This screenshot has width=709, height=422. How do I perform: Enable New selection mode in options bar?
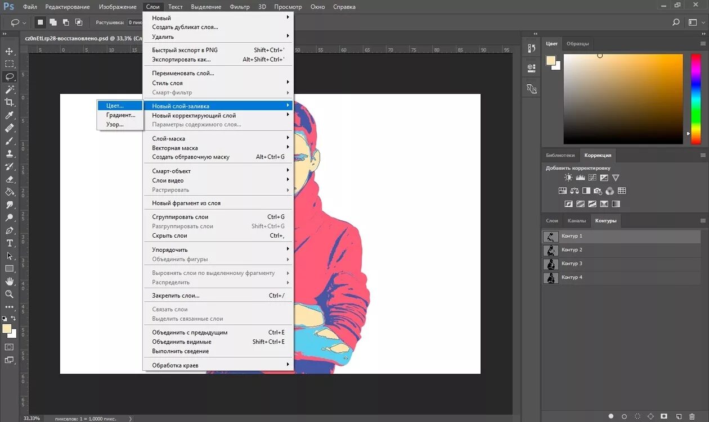(41, 22)
